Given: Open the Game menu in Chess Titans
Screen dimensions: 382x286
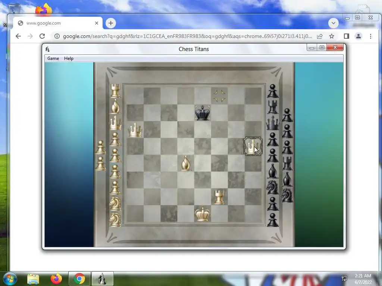Looking at the screenshot, I should tap(53, 58).
